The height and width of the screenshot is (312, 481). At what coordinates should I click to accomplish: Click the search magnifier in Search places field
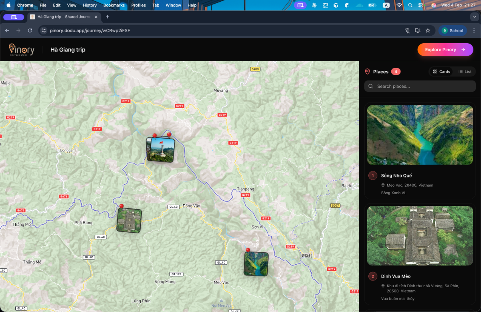pos(370,86)
